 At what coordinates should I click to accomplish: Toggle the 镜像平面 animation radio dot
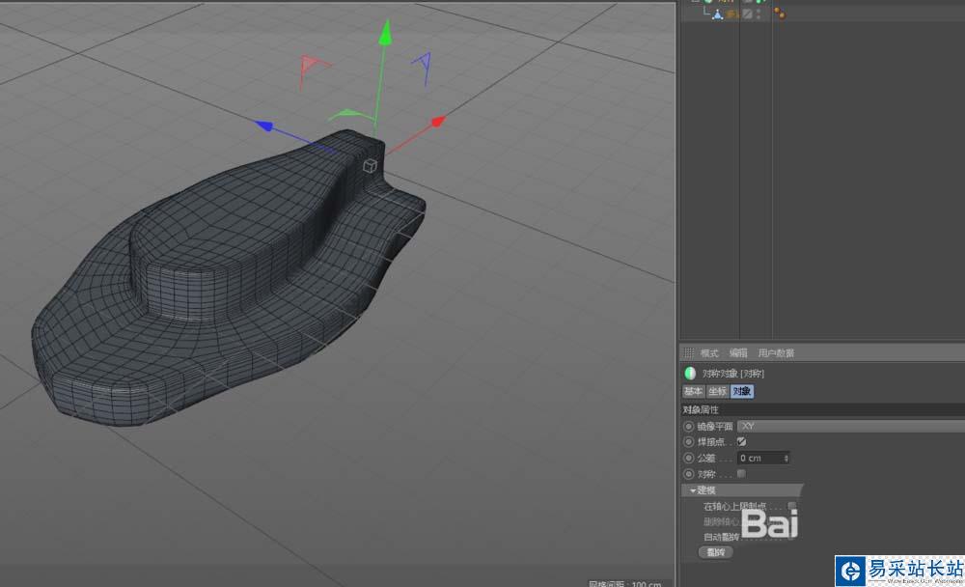coord(688,426)
